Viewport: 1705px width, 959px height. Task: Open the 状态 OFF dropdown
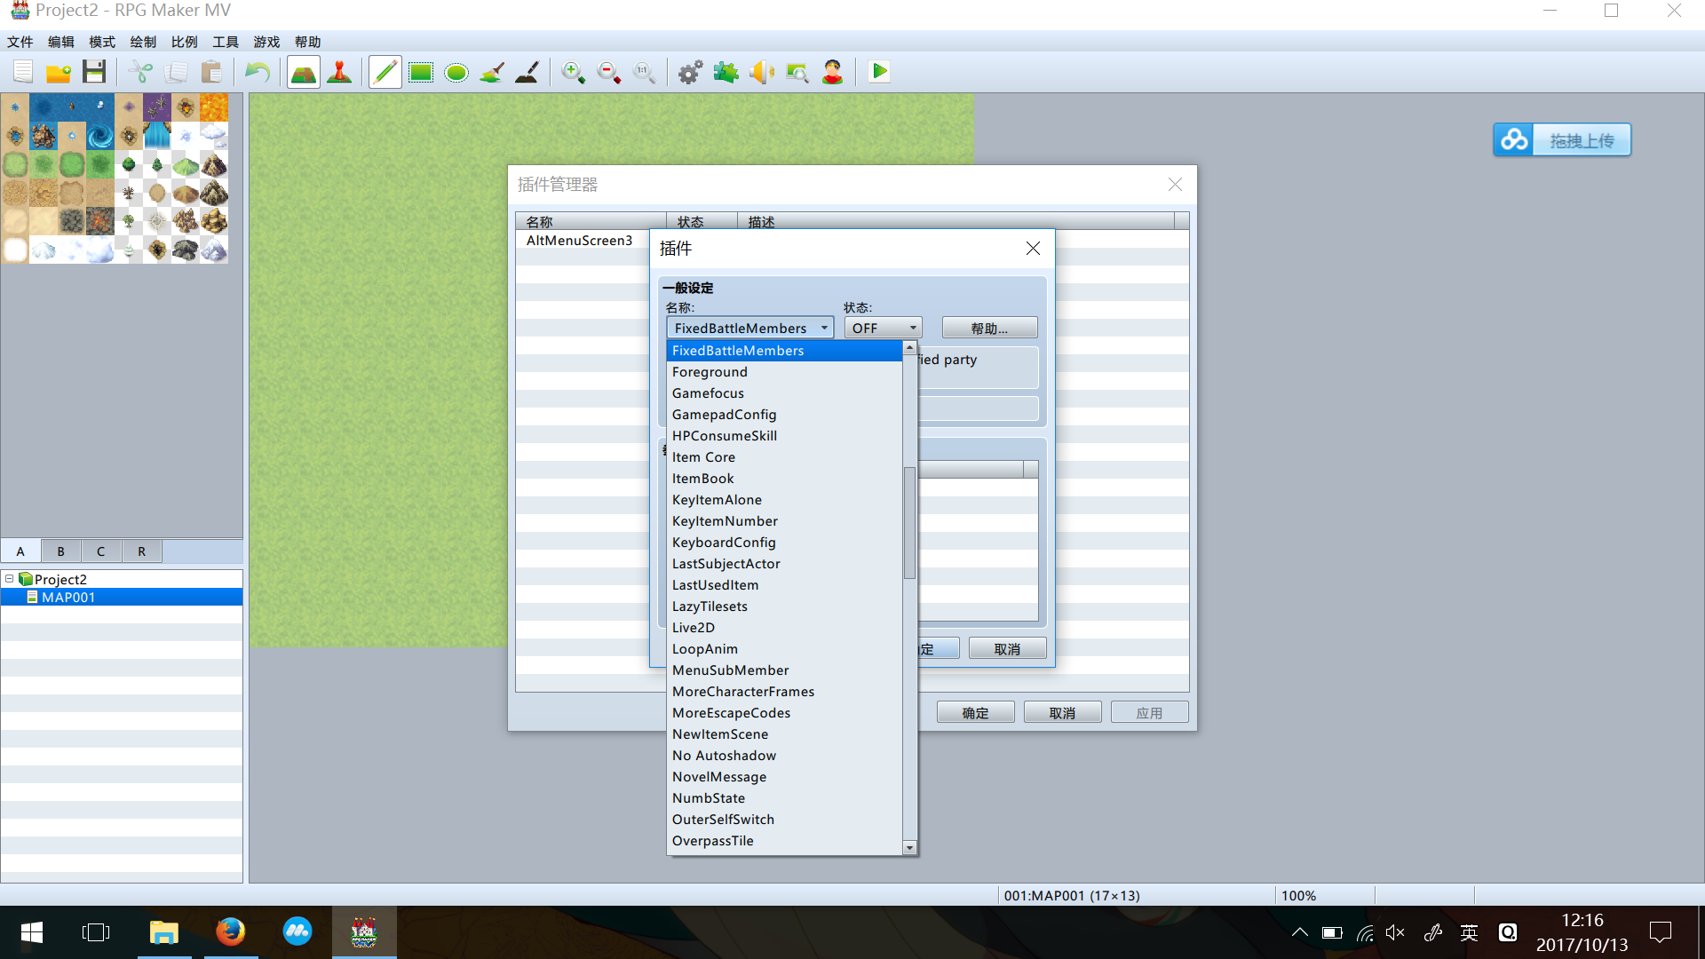[883, 328]
